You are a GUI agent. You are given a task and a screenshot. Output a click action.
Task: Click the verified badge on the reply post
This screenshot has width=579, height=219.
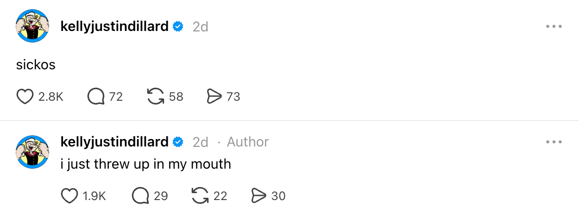pos(178,142)
